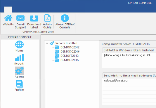Click Send Alerts to these email addresses header

pyautogui.click(x=130, y=75)
